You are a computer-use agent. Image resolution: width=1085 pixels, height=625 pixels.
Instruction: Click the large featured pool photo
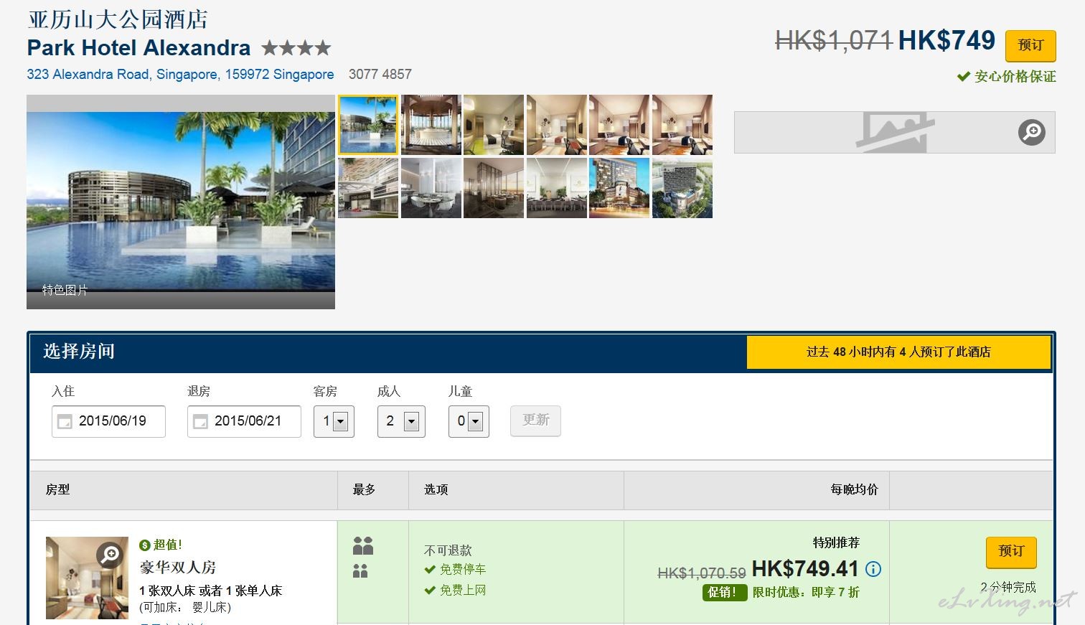pos(181,202)
